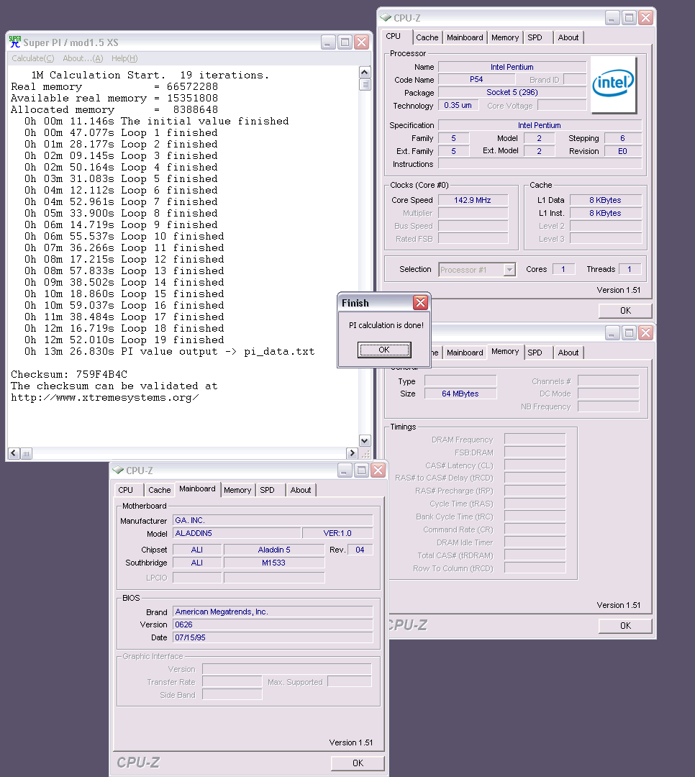Screen dimensions: 695x777
Task: Click the BIOS Version field 0626
Action: [273, 625]
